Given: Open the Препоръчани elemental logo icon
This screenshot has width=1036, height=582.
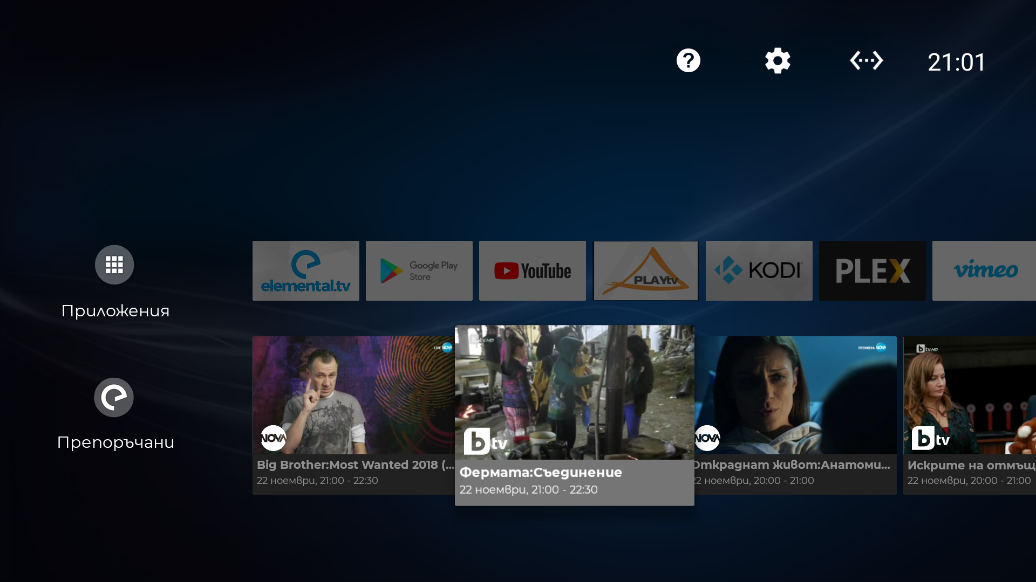Looking at the screenshot, I should pyautogui.click(x=114, y=397).
